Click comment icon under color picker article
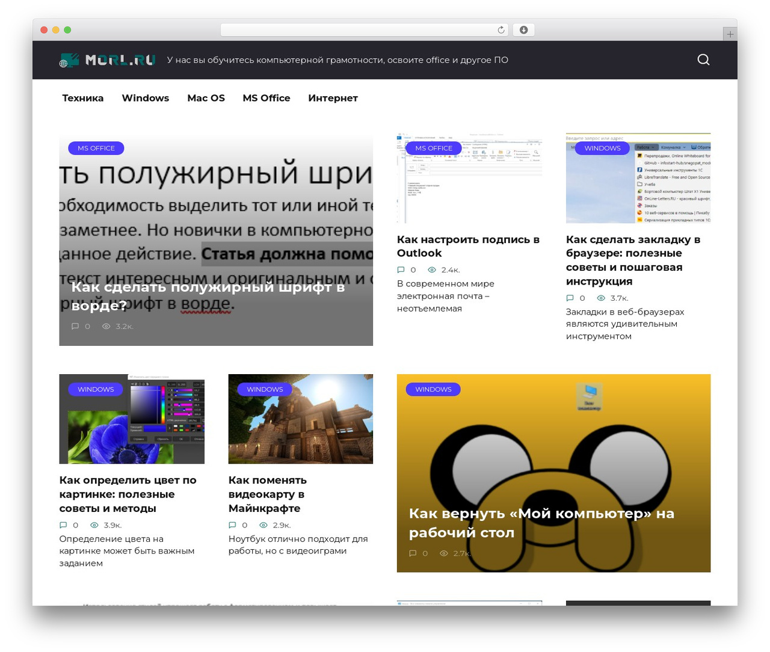Viewport: 770px width, 652px height. coord(63,525)
